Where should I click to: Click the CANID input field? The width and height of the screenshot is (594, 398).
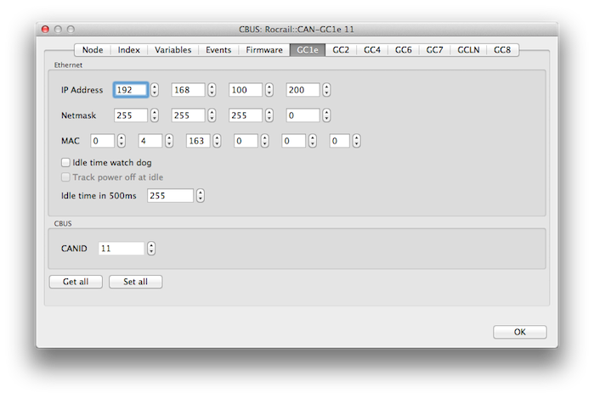coord(121,249)
